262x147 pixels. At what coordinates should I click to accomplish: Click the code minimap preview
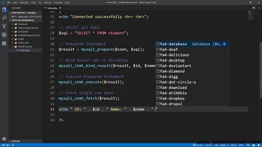[x=253, y=16]
